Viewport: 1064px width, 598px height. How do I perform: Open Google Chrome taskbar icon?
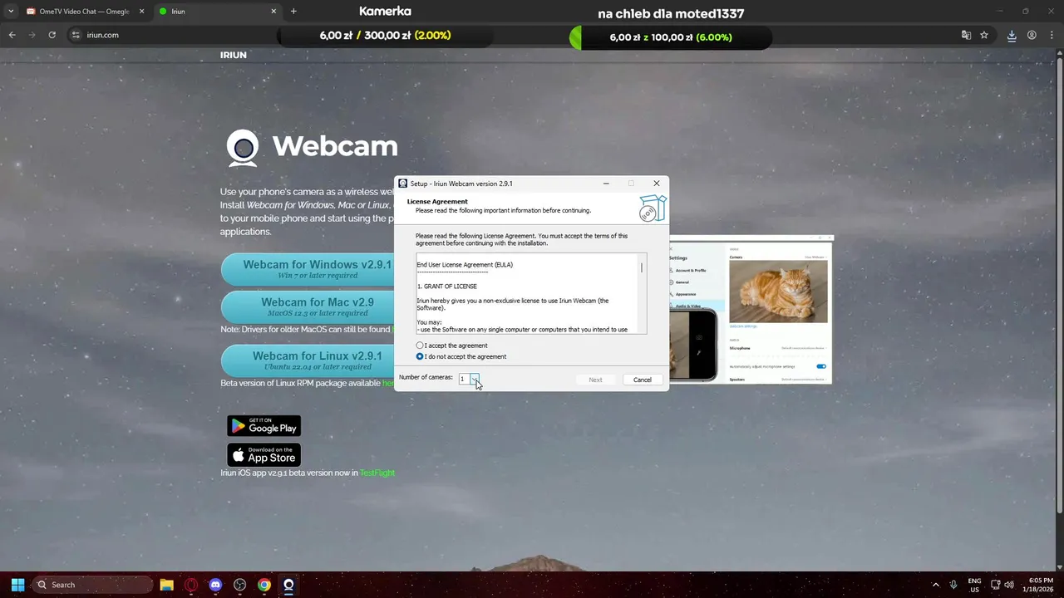264,585
